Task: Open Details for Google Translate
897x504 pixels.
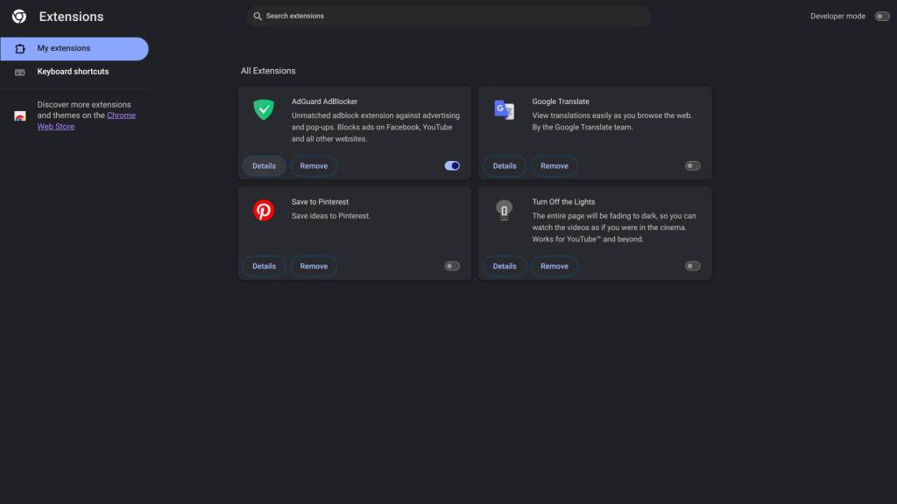Action: tap(505, 165)
